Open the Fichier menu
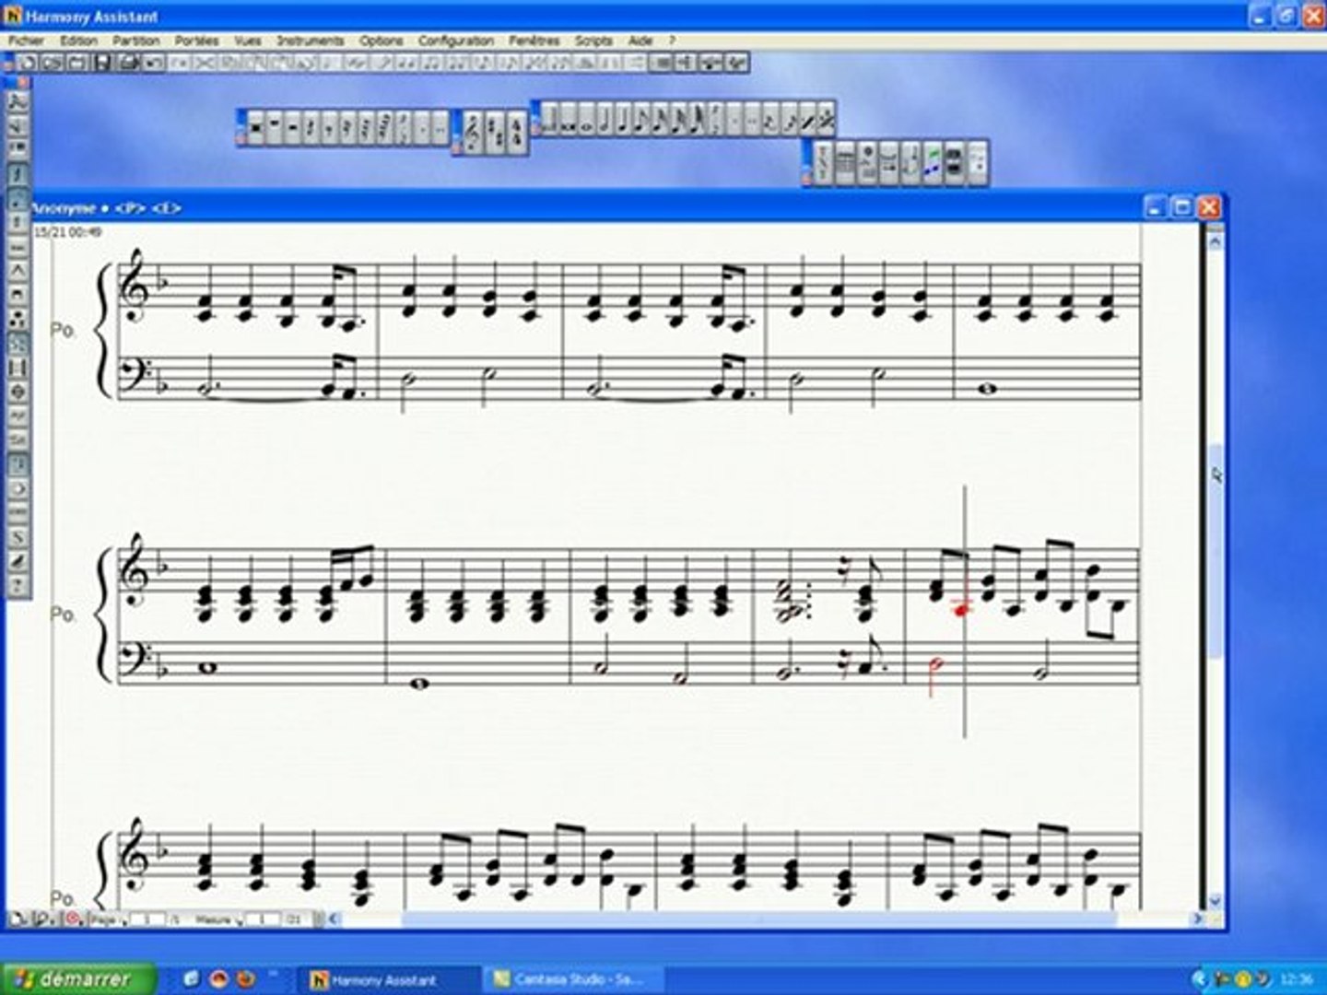 click(26, 41)
